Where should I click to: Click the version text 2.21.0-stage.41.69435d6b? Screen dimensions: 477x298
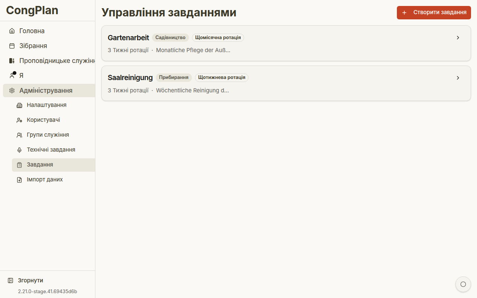47,292
